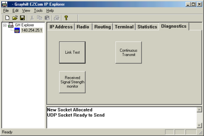Open the Help menu

[50, 11]
